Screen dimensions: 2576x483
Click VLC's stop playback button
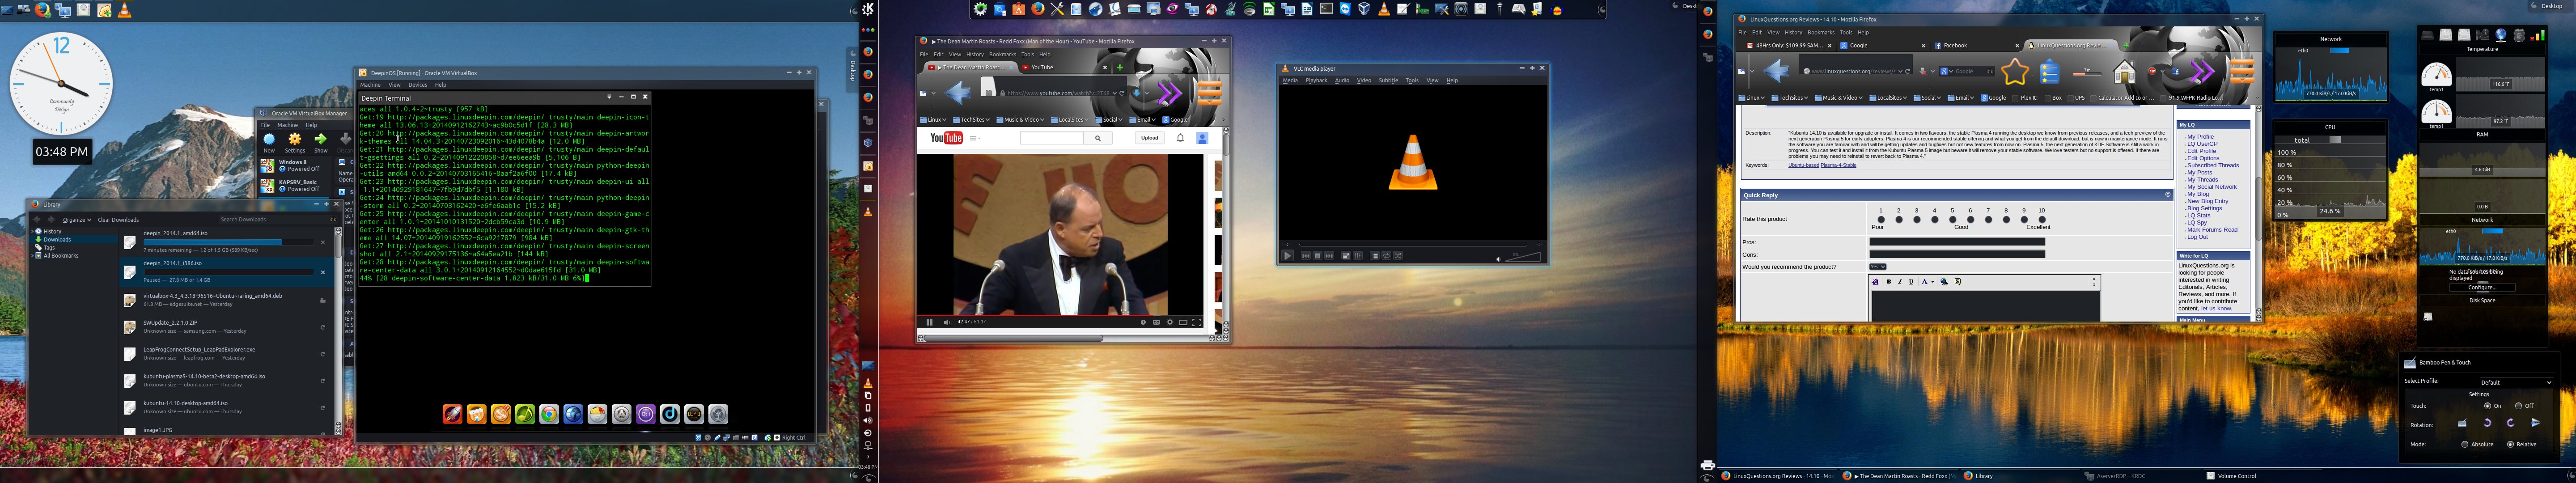[x=1318, y=256]
